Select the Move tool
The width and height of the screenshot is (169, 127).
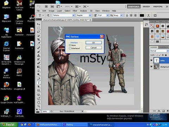pos(39,24)
